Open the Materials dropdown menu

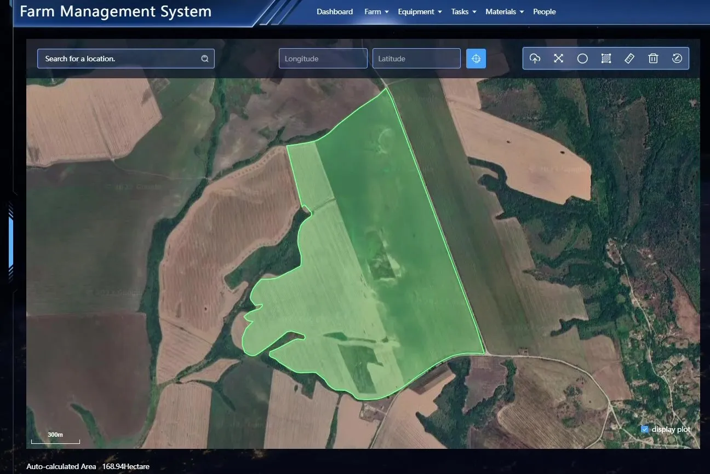point(505,11)
